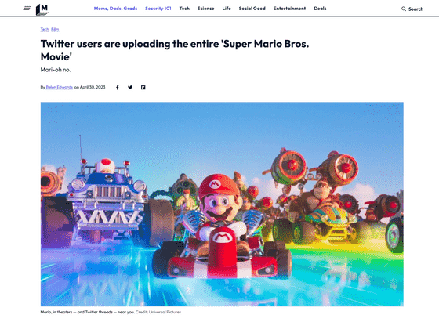Screen dimensions: 439x322
Task: Click the 'Mari-oh no.' subheading
Action: 56,70
